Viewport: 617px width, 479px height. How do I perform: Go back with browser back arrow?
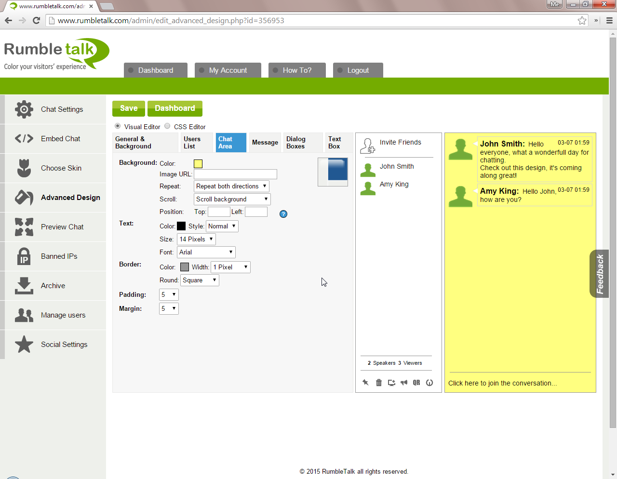8,20
